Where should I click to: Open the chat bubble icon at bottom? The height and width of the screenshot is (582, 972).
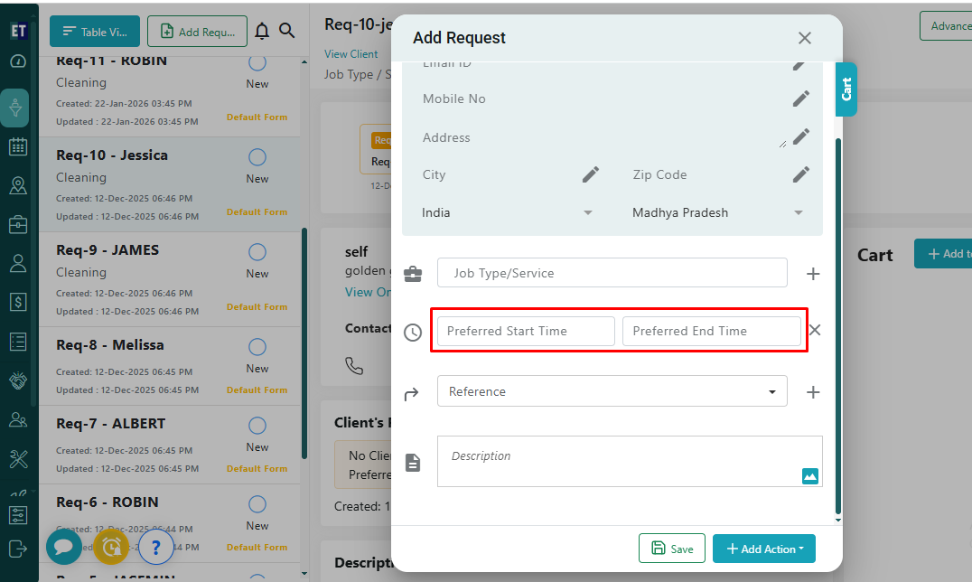tap(64, 547)
